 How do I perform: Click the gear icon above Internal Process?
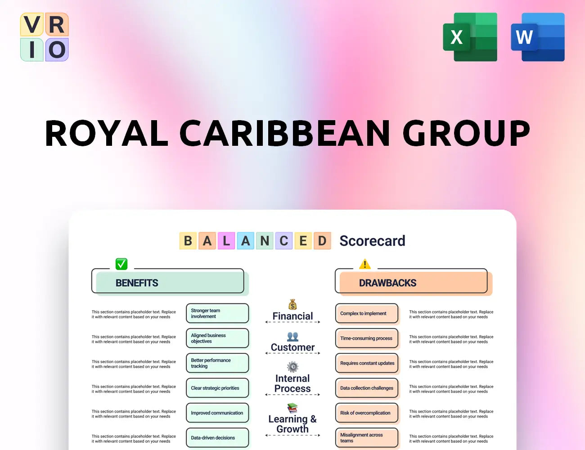point(292,367)
